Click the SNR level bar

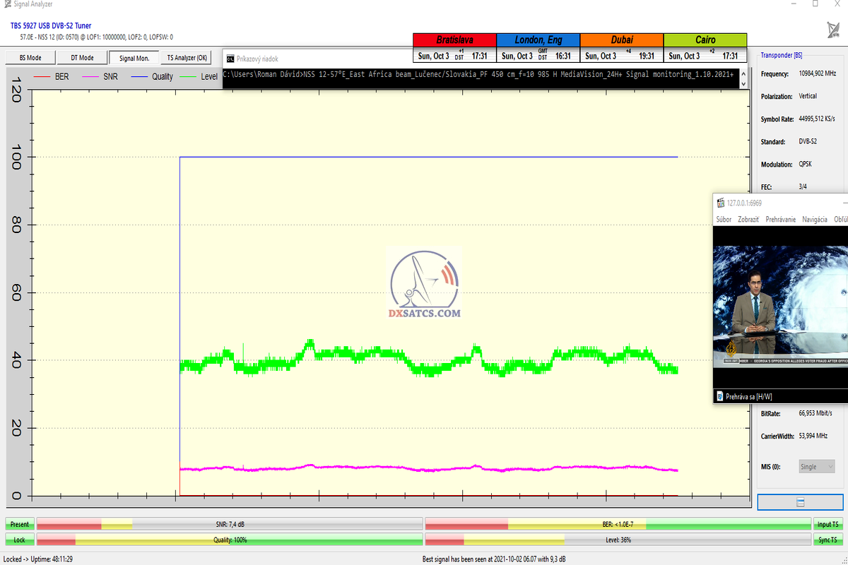pyautogui.click(x=230, y=524)
